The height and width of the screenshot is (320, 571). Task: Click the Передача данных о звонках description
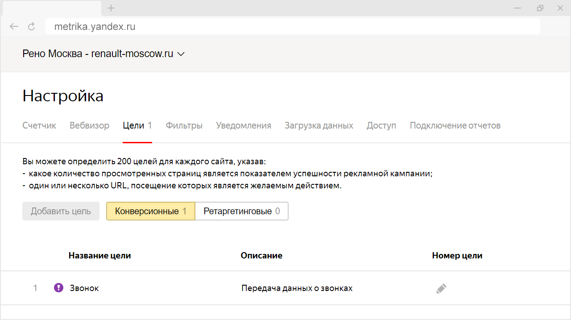pos(297,288)
